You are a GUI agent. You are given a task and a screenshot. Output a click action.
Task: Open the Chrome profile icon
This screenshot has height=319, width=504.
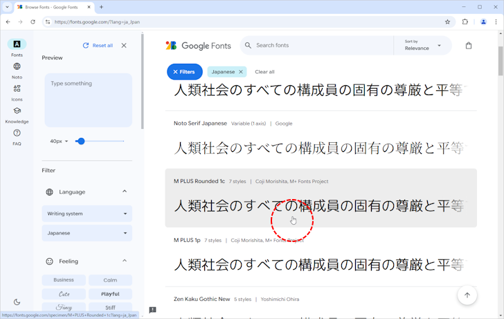pyautogui.click(x=483, y=22)
